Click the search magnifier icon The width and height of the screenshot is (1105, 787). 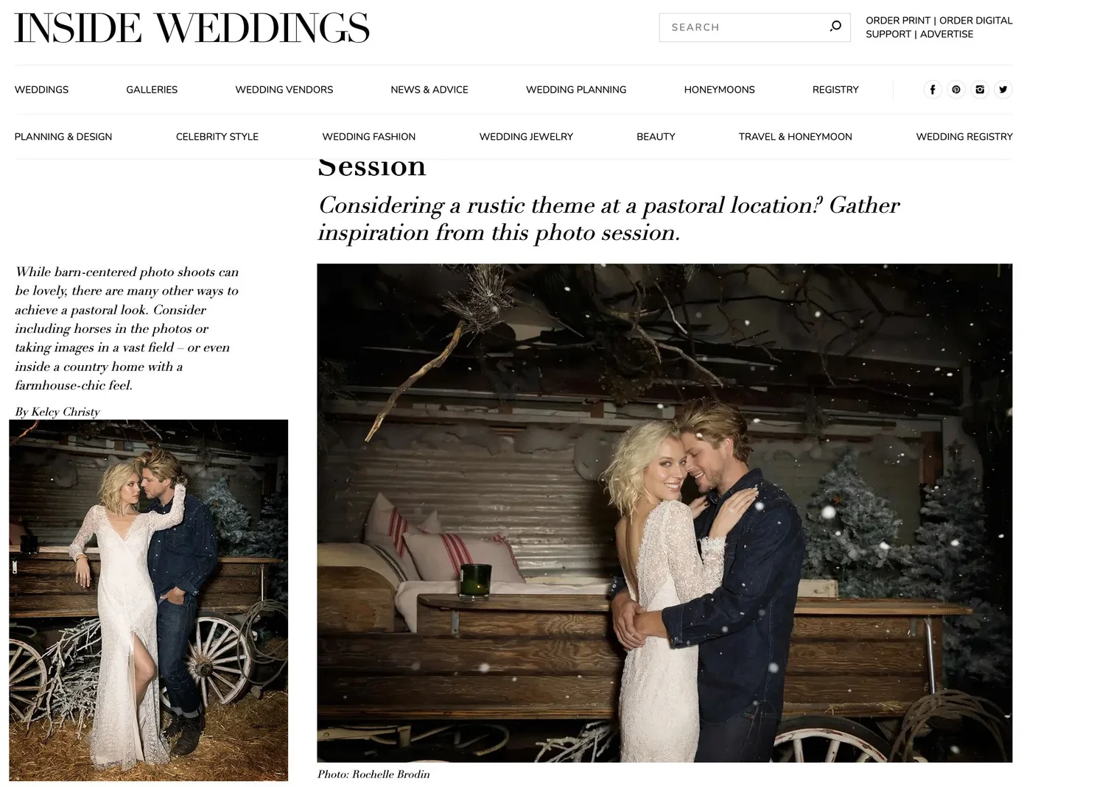835,27
